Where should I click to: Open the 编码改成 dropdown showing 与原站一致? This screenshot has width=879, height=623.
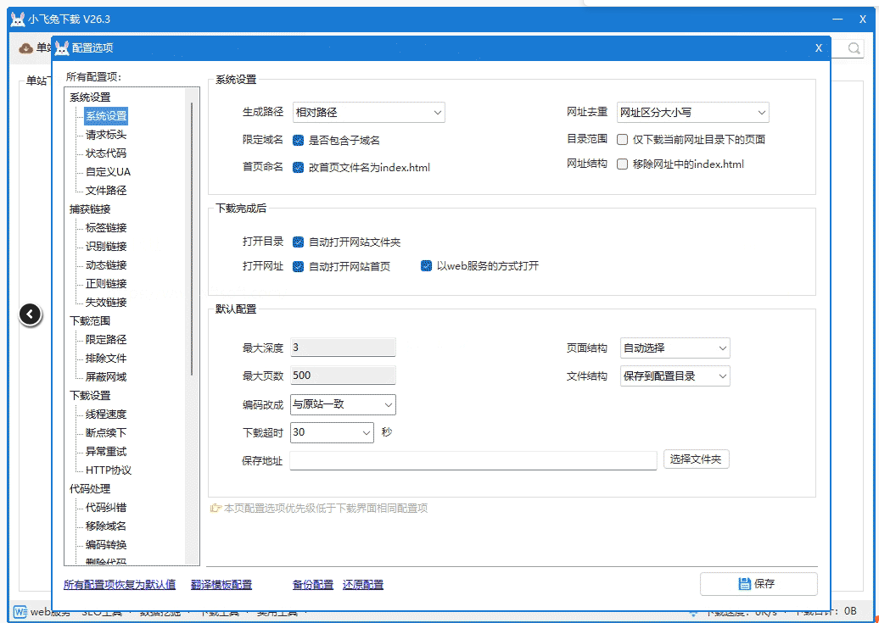point(342,404)
